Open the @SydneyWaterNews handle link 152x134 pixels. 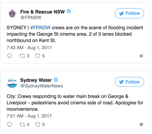click(42, 86)
